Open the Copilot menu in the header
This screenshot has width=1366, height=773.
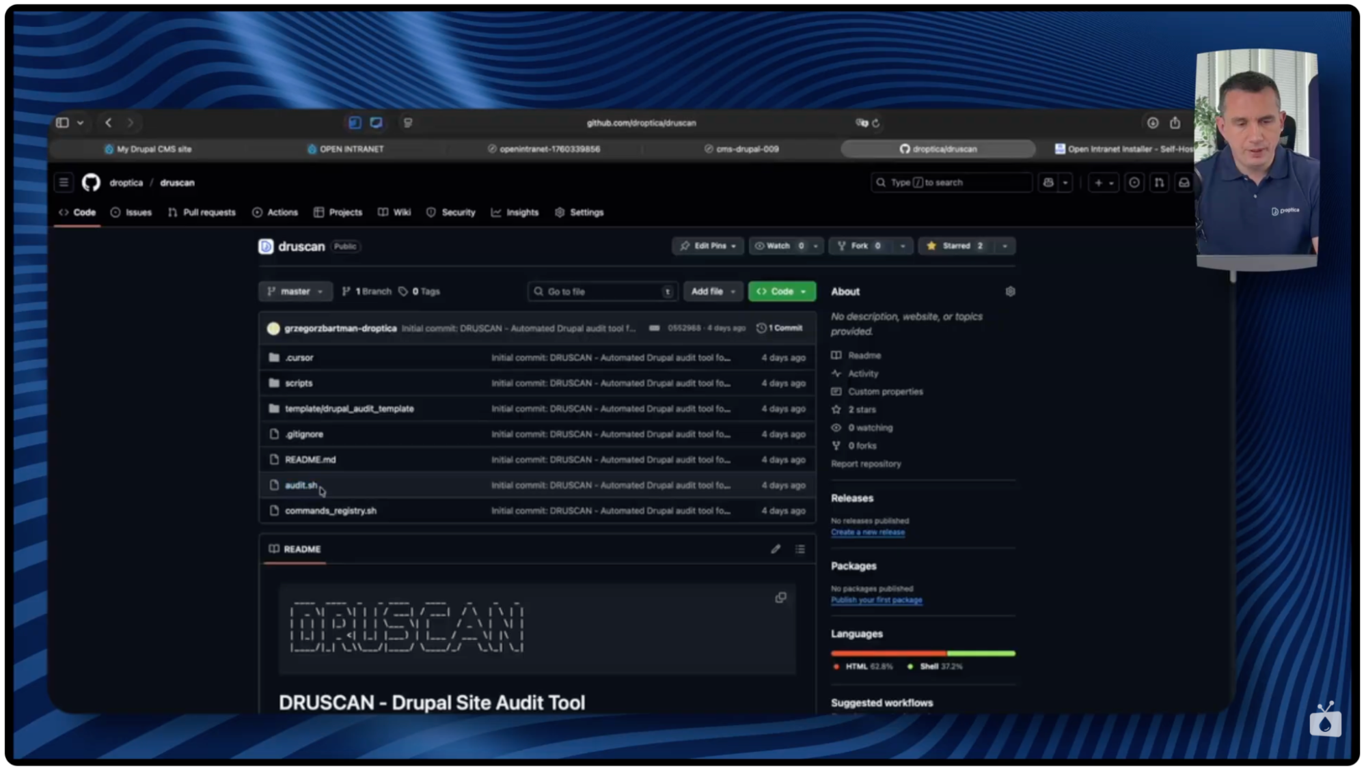tap(1056, 182)
